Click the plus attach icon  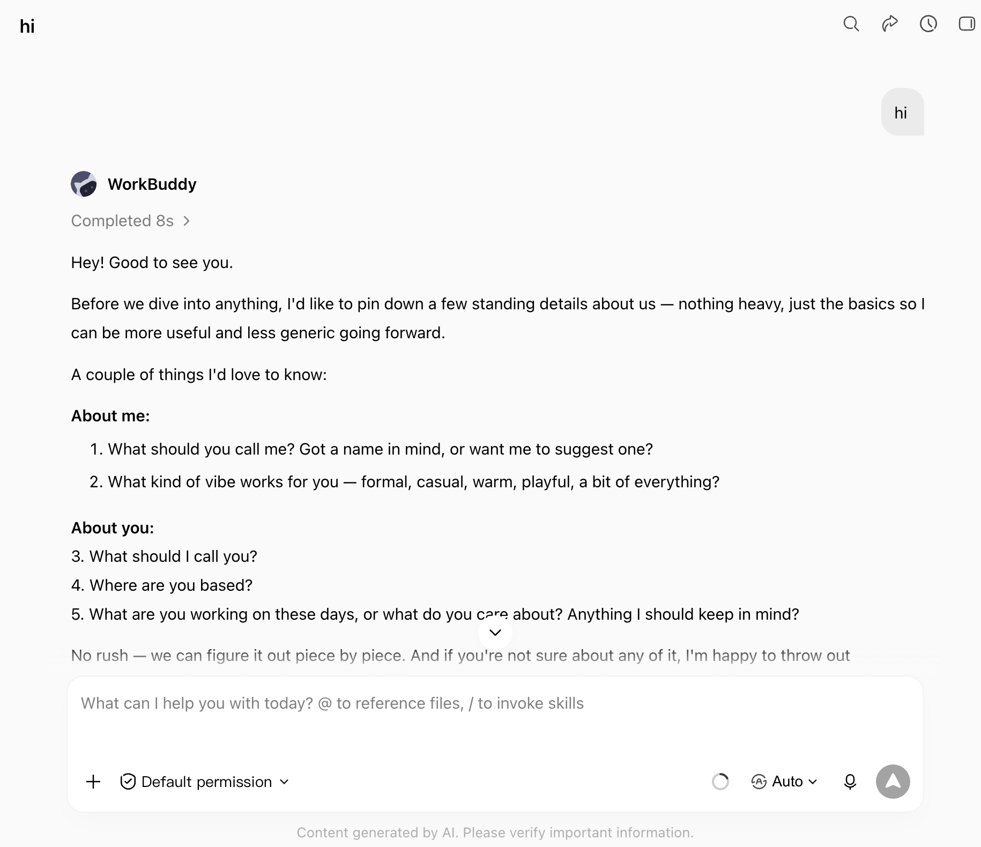click(x=93, y=782)
